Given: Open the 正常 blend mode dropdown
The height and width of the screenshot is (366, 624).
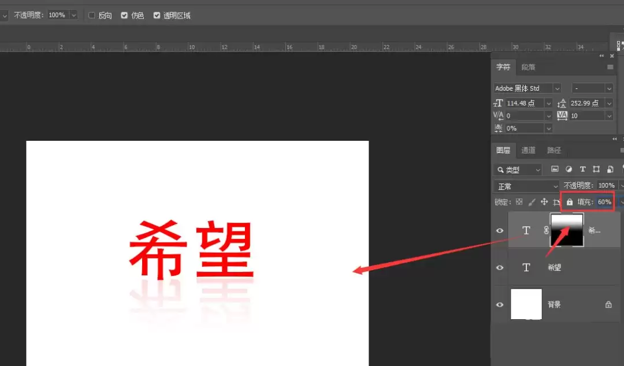Looking at the screenshot, I should click(x=526, y=186).
